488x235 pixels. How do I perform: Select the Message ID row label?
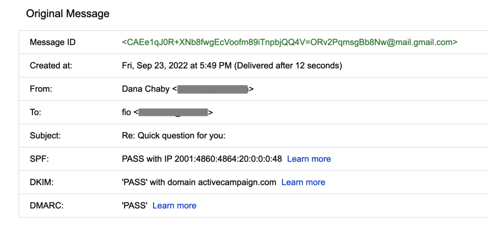click(x=52, y=42)
